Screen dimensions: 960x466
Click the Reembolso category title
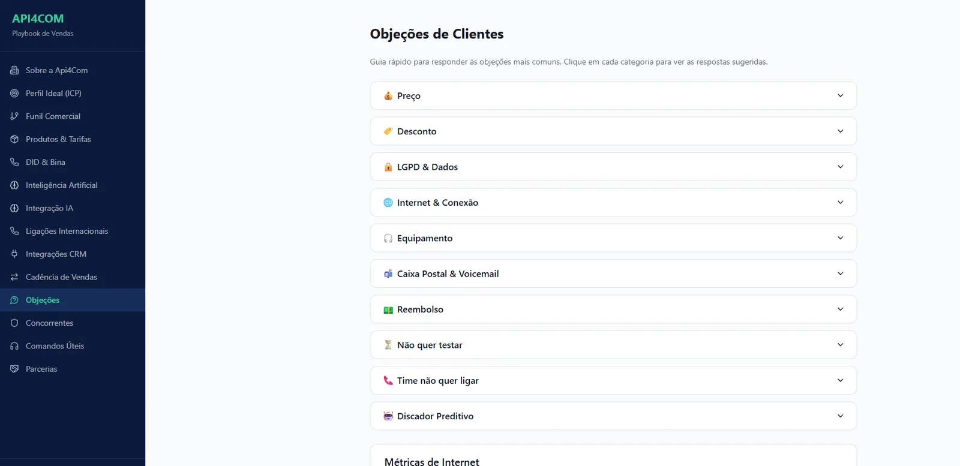(420, 309)
